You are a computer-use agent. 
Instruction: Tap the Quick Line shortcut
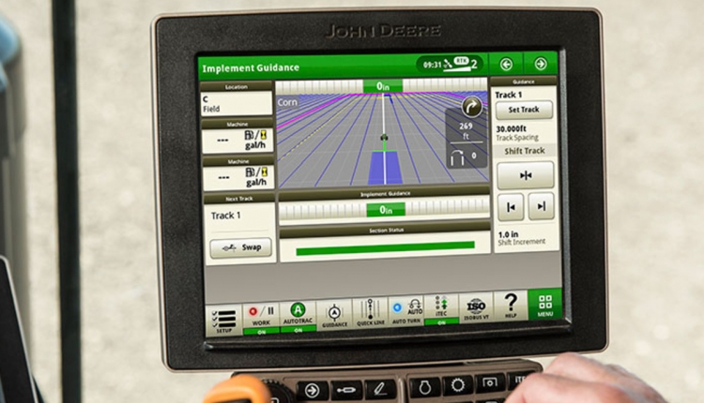(370, 312)
